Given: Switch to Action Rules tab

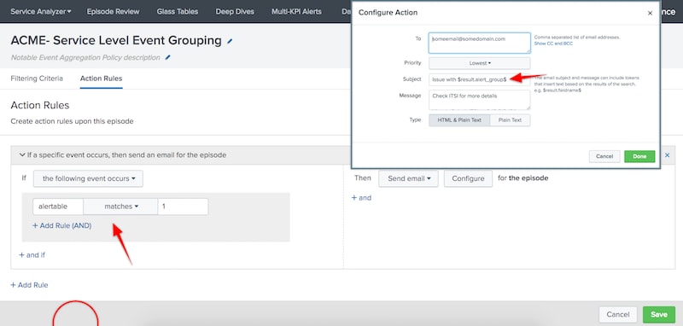Looking at the screenshot, I should pos(101,79).
